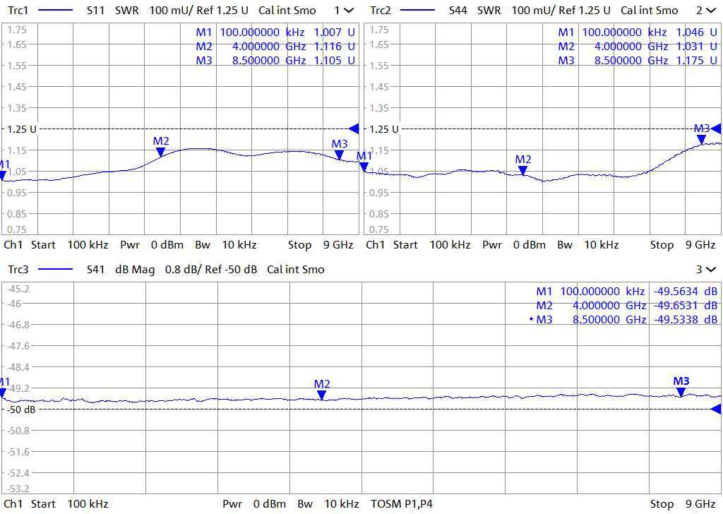This screenshot has height=514, width=723.
Task: Select marker M2 on the S41 trace
Action: click(322, 394)
